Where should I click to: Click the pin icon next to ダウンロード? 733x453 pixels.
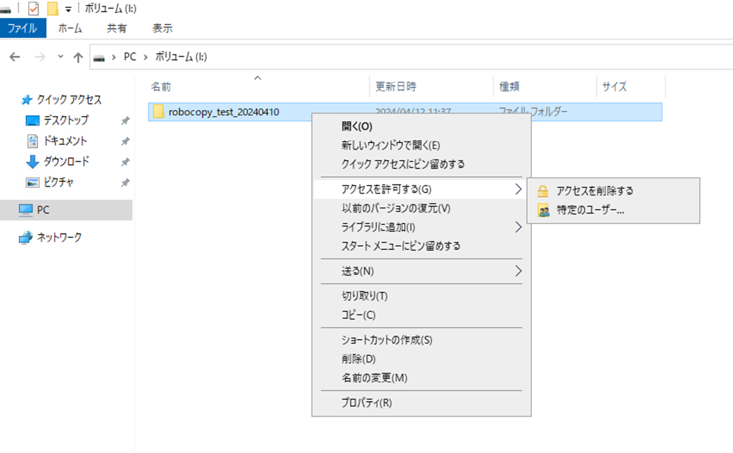click(125, 162)
